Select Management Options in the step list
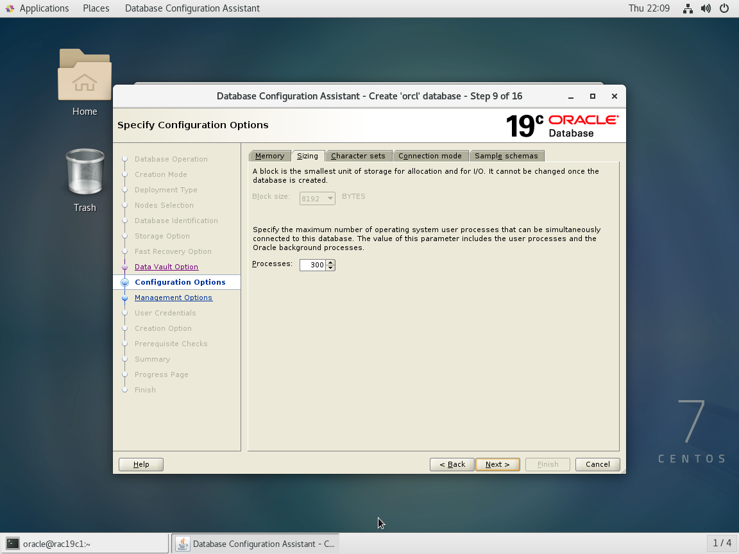Image resolution: width=739 pixels, height=554 pixels. point(173,297)
